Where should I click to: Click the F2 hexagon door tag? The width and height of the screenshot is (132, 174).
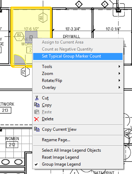click(x=25, y=71)
